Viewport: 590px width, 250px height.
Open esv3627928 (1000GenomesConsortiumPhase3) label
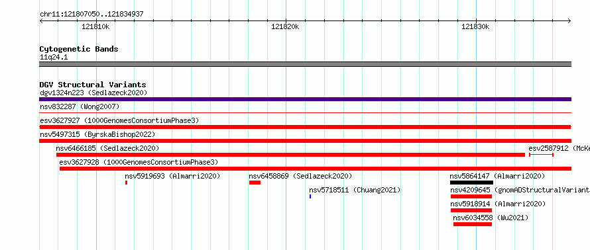point(139,162)
